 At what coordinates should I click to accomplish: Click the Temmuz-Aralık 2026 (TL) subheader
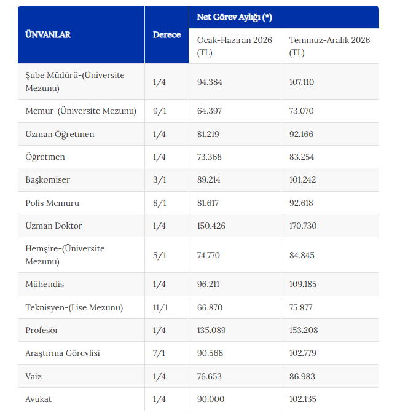click(x=329, y=46)
